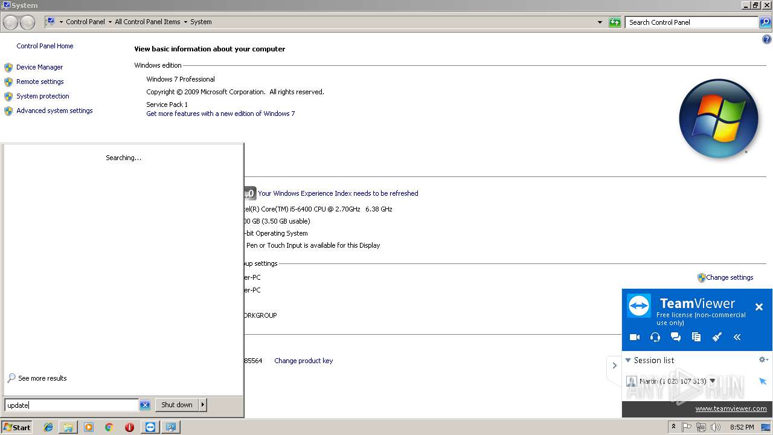This screenshot has height=435, width=773.
Task: Click Change settings for computer name
Action: click(730, 277)
